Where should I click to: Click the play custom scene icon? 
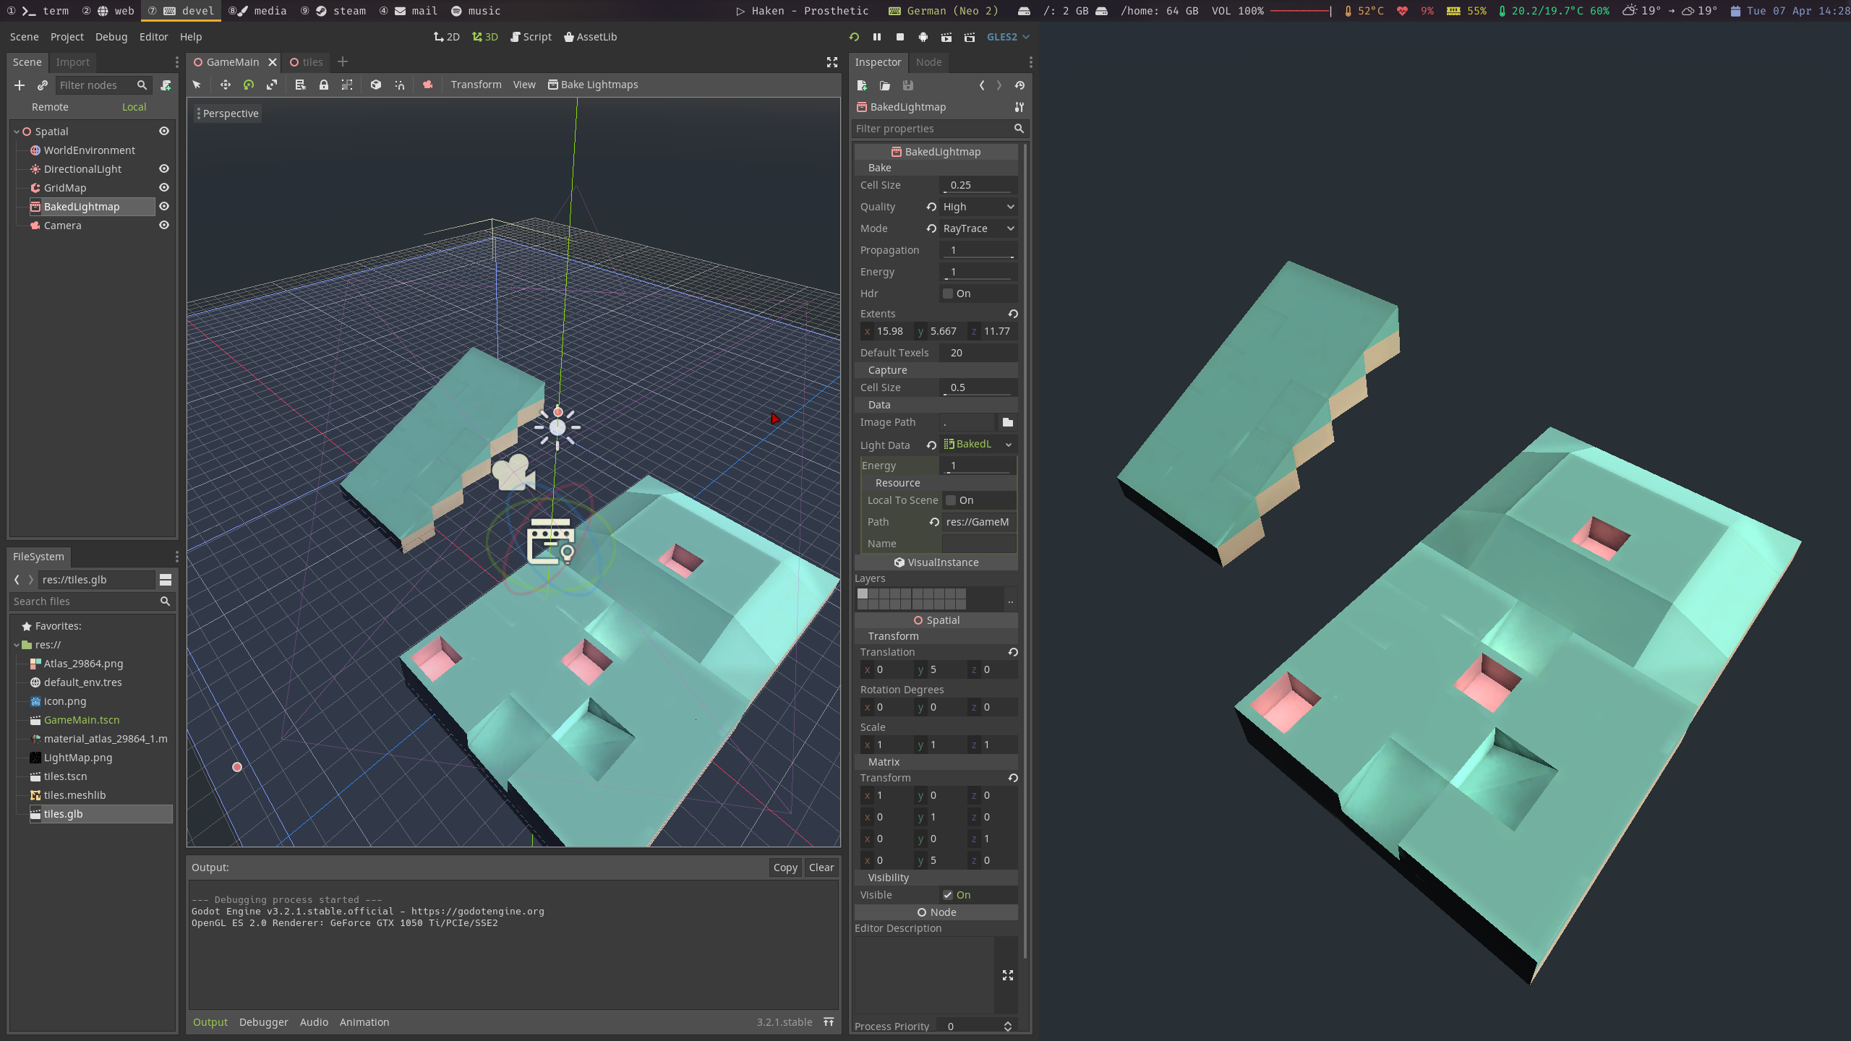[970, 37]
